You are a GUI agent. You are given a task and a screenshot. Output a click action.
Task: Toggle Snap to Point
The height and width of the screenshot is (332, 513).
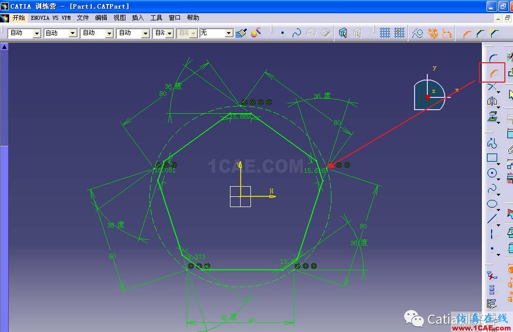coord(399,33)
